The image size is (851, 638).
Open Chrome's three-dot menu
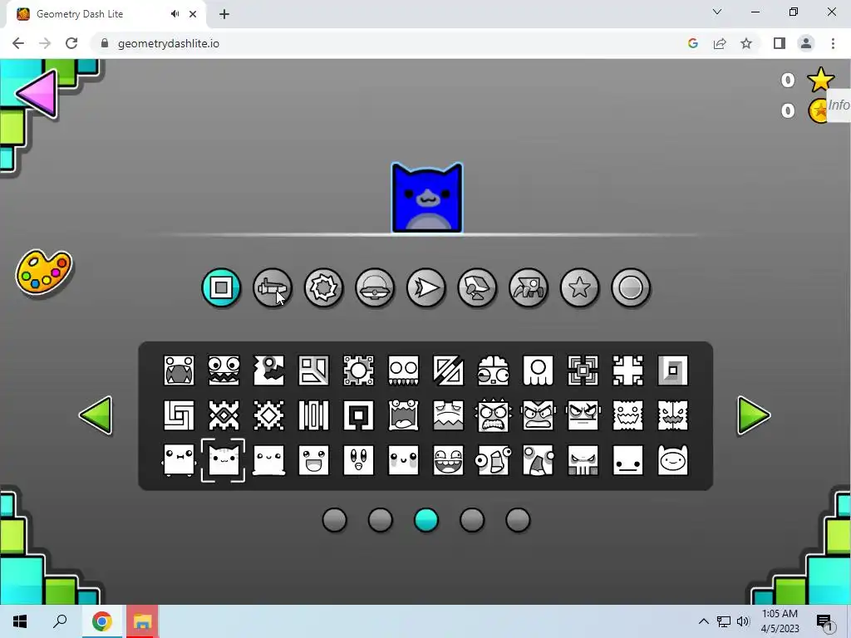(833, 43)
